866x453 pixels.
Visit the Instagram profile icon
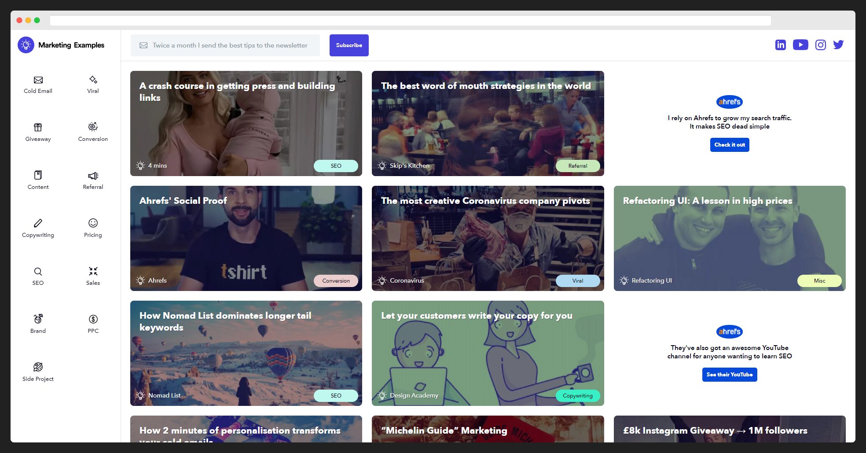821,45
